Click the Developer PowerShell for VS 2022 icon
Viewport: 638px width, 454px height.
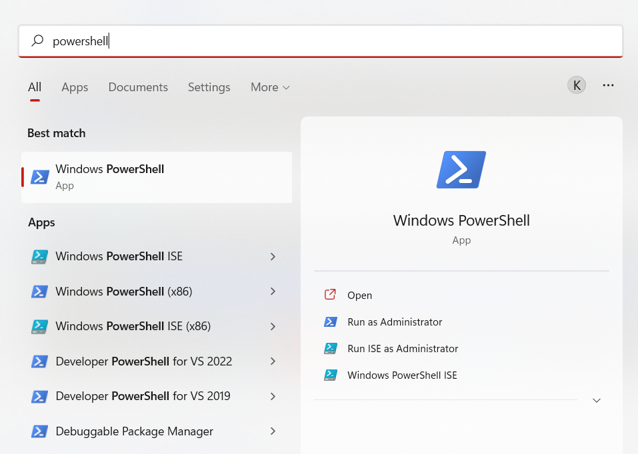pos(39,361)
